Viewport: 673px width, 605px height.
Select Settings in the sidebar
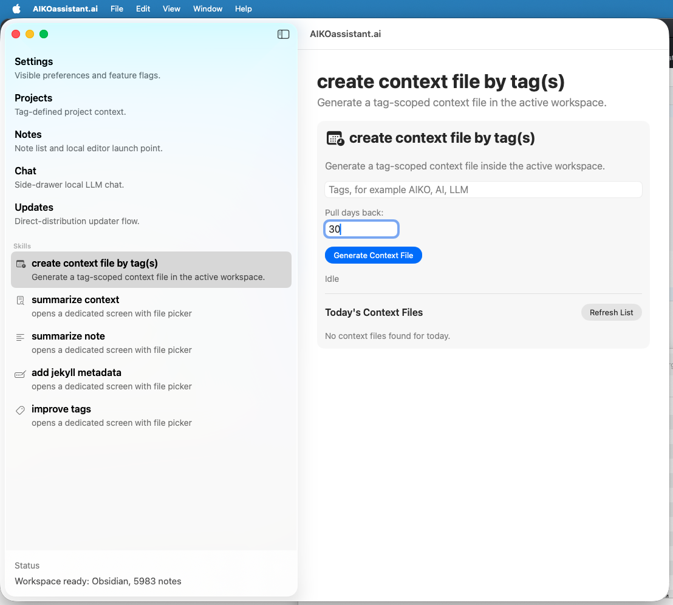(33, 61)
